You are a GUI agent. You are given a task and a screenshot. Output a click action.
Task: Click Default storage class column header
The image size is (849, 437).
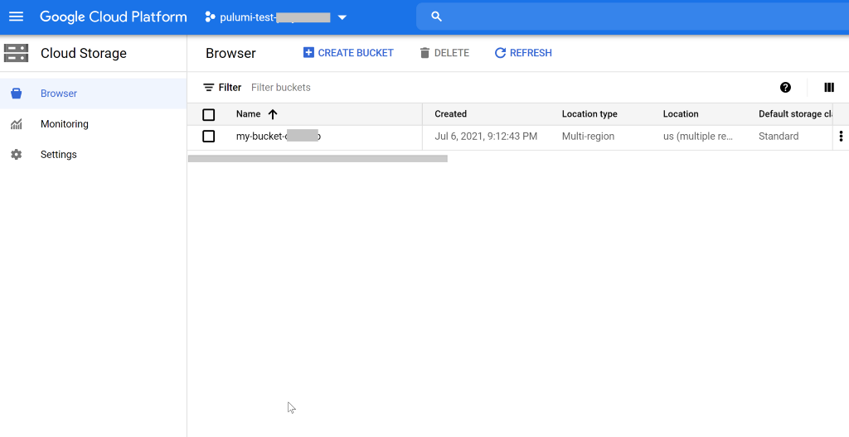(x=795, y=114)
